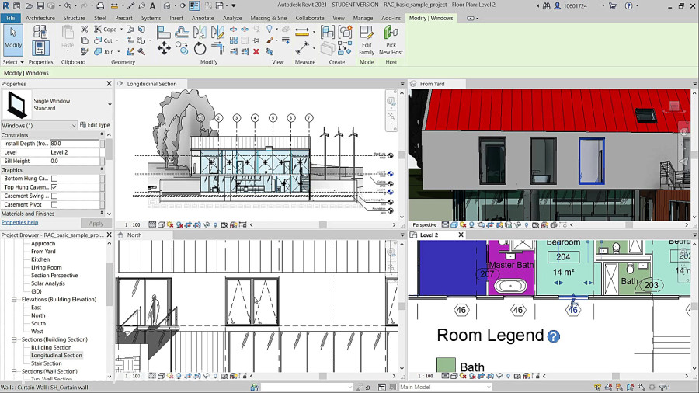Screen dimensions: 699x393
Task: Open the Single Window type selector dropdown
Action: (x=110, y=104)
